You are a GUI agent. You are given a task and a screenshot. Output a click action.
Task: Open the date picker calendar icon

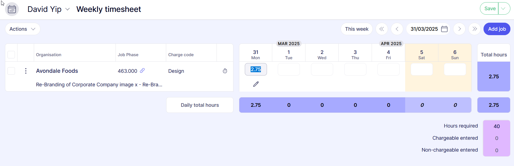pyautogui.click(x=444, y=29)
